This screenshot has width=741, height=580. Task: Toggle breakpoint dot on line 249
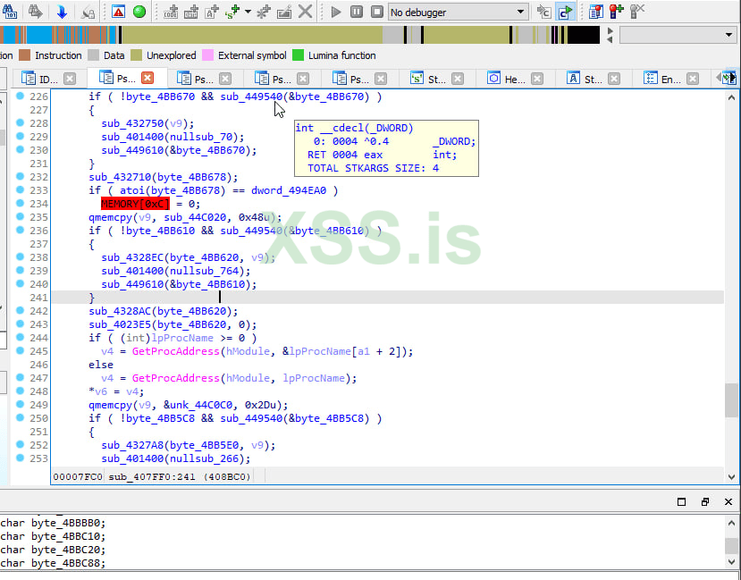coord(20,404)
